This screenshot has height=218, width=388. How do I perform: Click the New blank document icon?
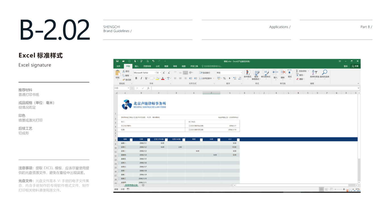tap(129, 61)
